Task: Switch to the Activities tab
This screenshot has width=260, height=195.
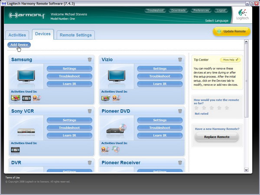Action: click(17, 35)
